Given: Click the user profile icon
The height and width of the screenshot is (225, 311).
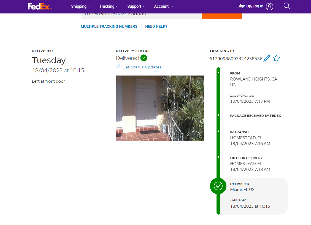Looking at the screenshot, I should coord(270,7).
